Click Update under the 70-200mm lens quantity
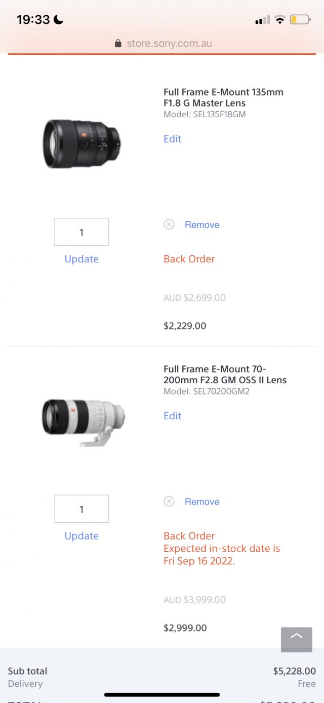324x703 pixels. point(82,536)
